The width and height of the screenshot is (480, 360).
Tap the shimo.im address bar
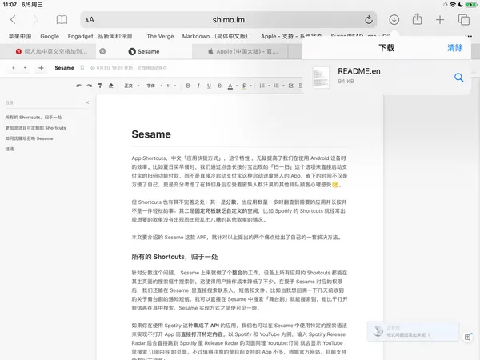point(228,20)
